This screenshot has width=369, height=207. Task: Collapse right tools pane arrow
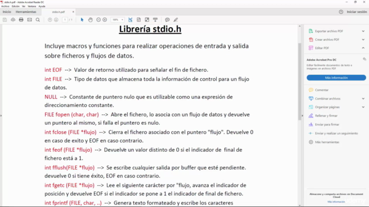[302, 116]
